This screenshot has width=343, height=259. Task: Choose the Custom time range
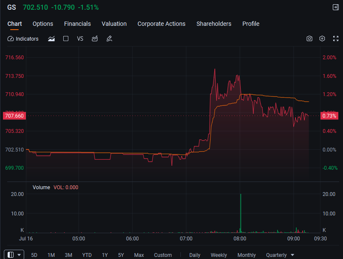(x=163, y=255)
